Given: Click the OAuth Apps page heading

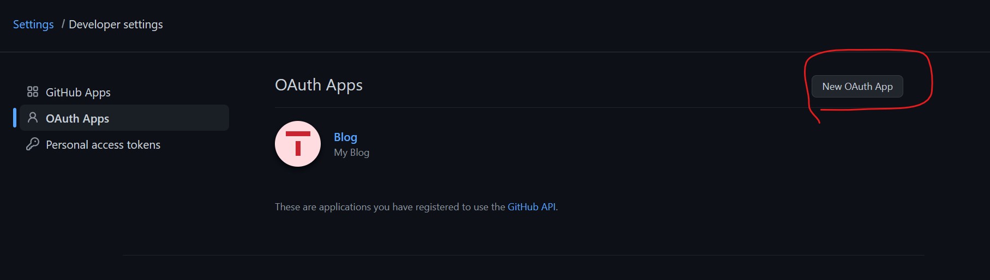Looking at the screenshot, I should coord(319,85).
